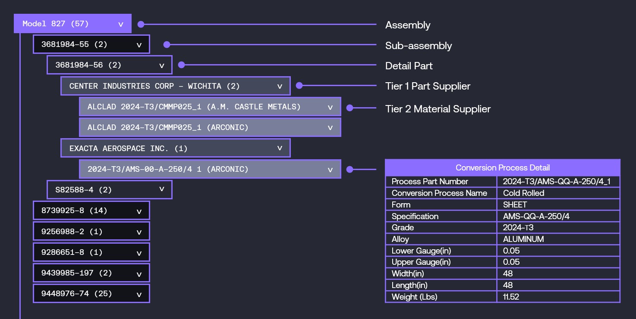The height and width of the screenshot is (319, 636).
Task: Collapse the Model 827 (57) assembly chevron
Action: click(121, 25)
